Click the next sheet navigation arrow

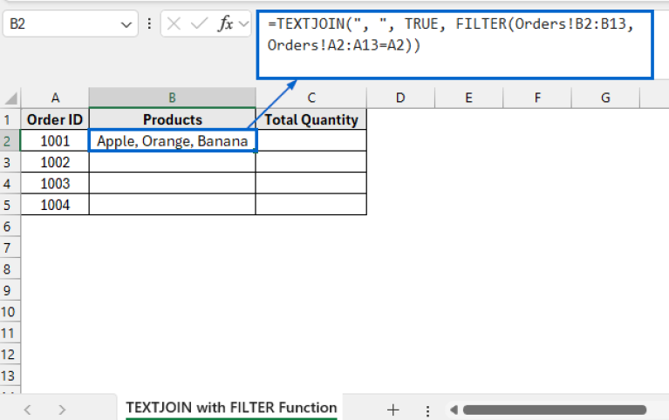coord(62,409)
